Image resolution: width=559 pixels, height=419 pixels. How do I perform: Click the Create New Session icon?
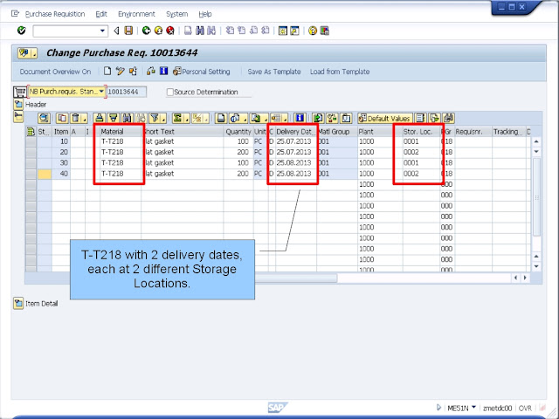[x=283, y=31]
